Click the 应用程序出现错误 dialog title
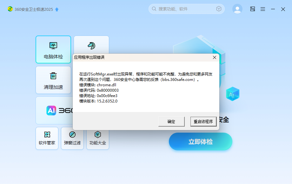The image size is (292, 184). click(x=89, y=57)
